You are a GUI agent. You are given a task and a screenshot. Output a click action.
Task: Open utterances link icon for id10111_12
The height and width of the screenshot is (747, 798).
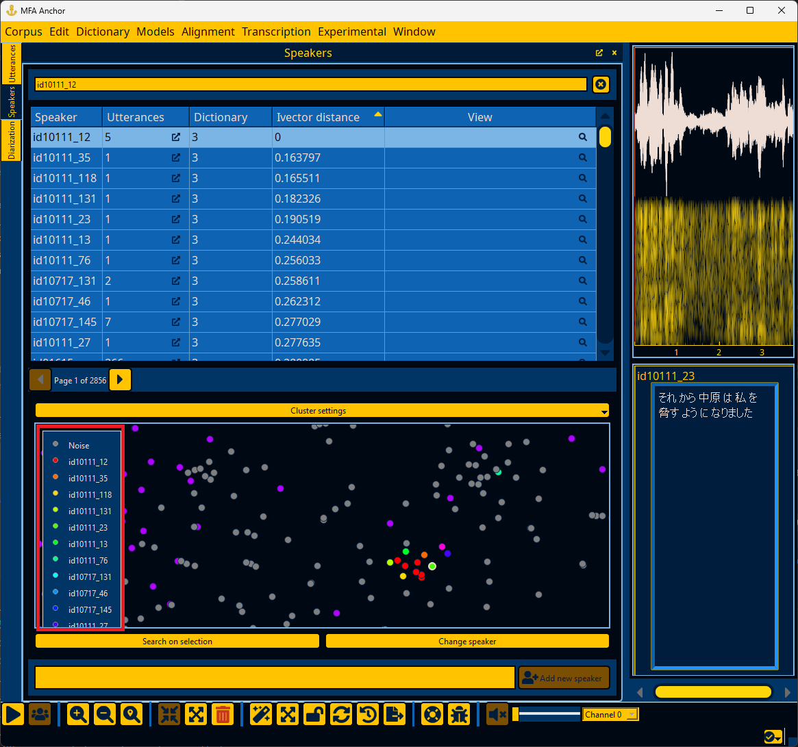tap(176, 138)
